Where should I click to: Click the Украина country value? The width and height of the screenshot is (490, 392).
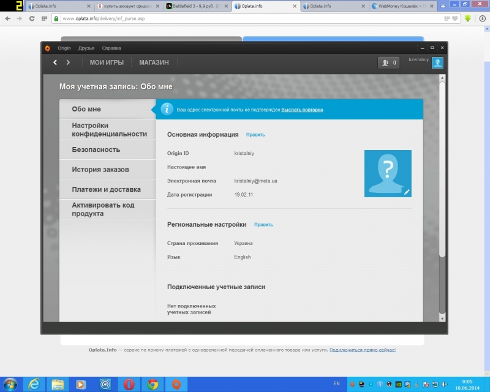[243, 243]
